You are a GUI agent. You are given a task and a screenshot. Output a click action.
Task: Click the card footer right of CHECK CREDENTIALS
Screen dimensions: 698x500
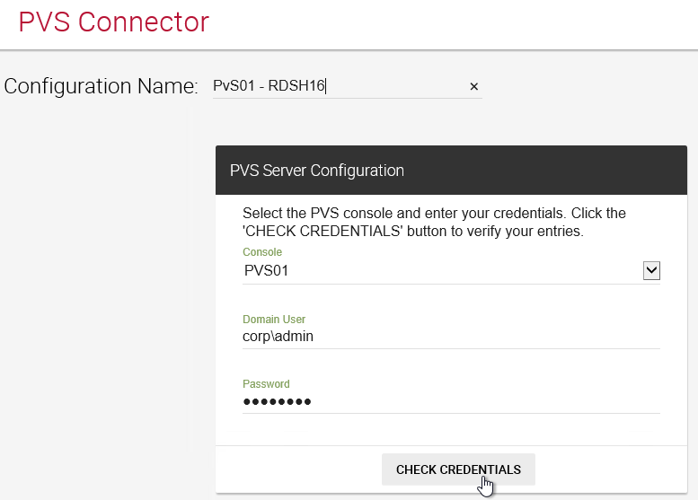click(611, 469)
